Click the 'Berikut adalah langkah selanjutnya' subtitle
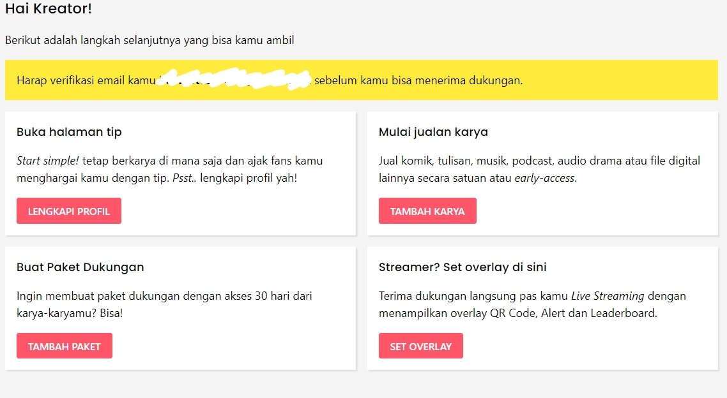 click(x=149, y=40)
